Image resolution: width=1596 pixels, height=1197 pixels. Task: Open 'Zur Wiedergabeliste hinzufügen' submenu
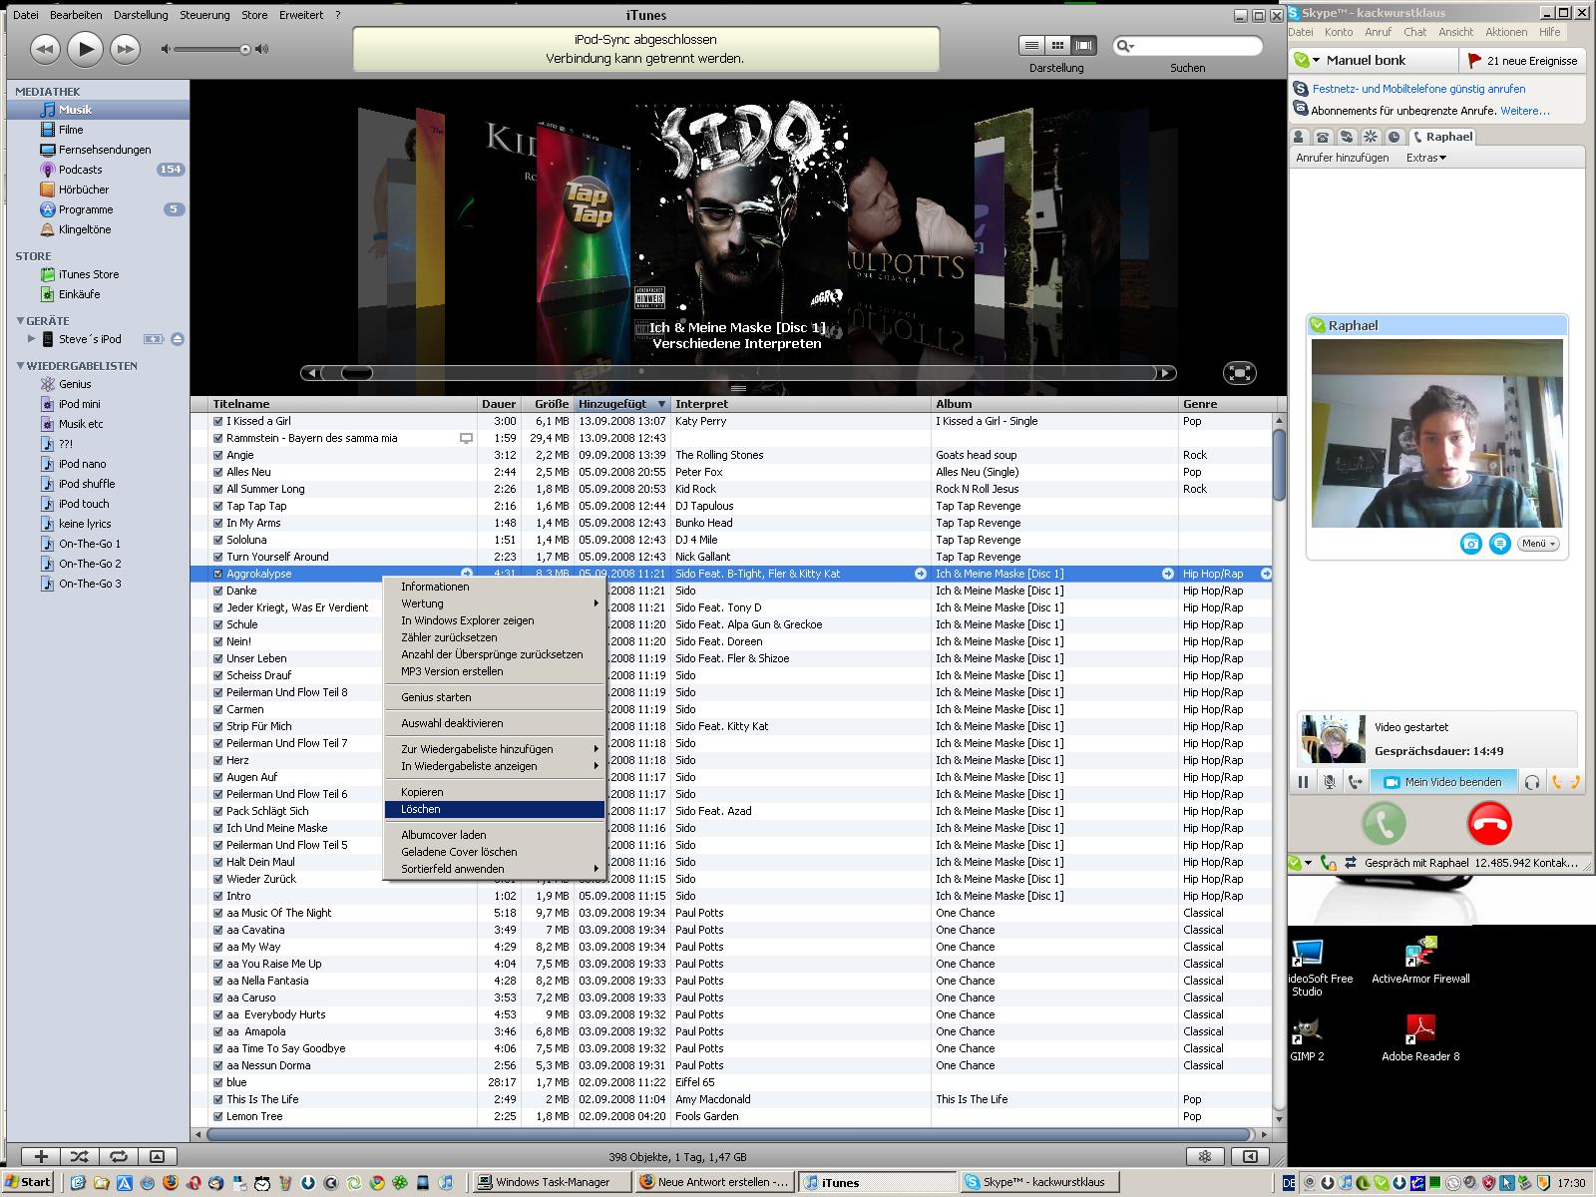[x=495, y=749]
